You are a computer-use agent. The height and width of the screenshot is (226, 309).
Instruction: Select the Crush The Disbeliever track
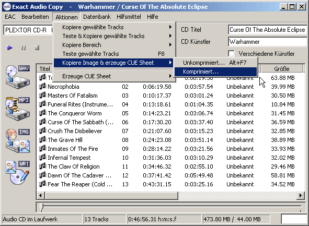click(170, 131)
